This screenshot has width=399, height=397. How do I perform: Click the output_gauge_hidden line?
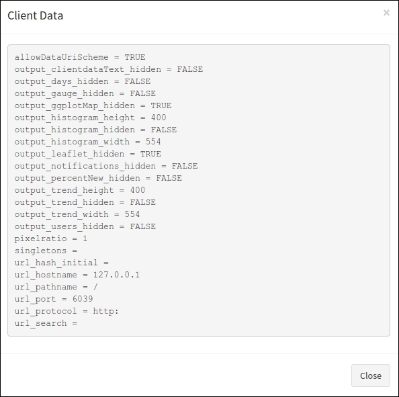(x=85, y=93)
